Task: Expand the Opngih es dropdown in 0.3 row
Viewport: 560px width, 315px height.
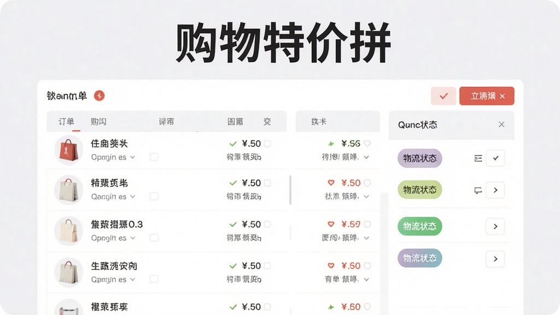Action: tap(132, 238)
